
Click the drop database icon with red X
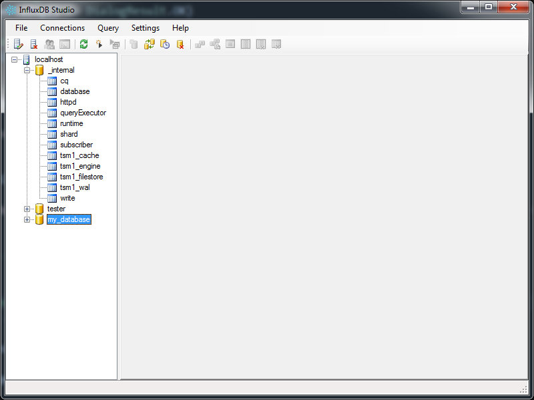pos(180,44)
